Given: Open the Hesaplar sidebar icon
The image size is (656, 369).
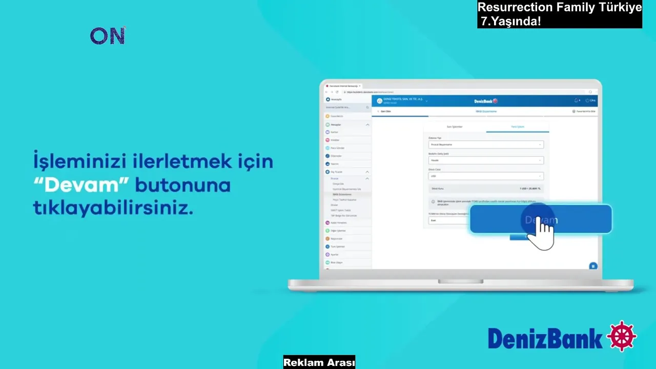Looking at the screenshot, I should click(327, 125).
